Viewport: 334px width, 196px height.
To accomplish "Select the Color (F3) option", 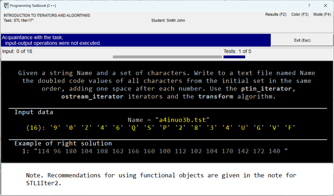I will click(x=299, y=15).
